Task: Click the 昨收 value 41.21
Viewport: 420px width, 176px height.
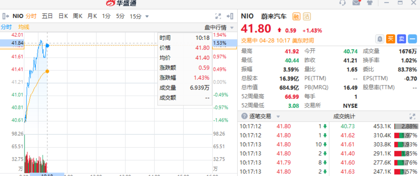Action: [350, 60]
